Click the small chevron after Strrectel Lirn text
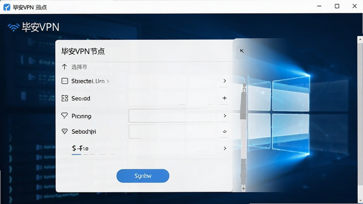This screenshot has width=363, height=204. coord(108,81)
